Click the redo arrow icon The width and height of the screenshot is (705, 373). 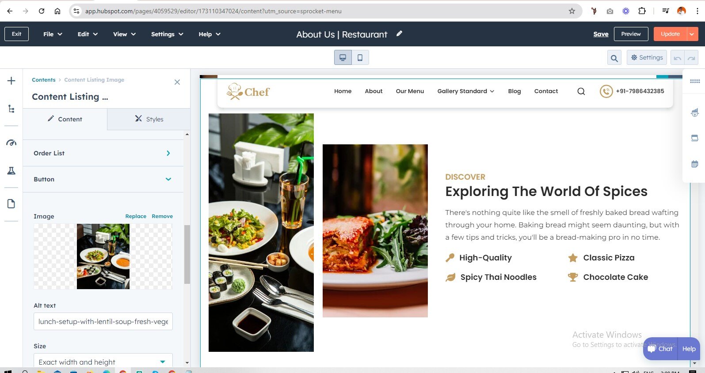691,58
